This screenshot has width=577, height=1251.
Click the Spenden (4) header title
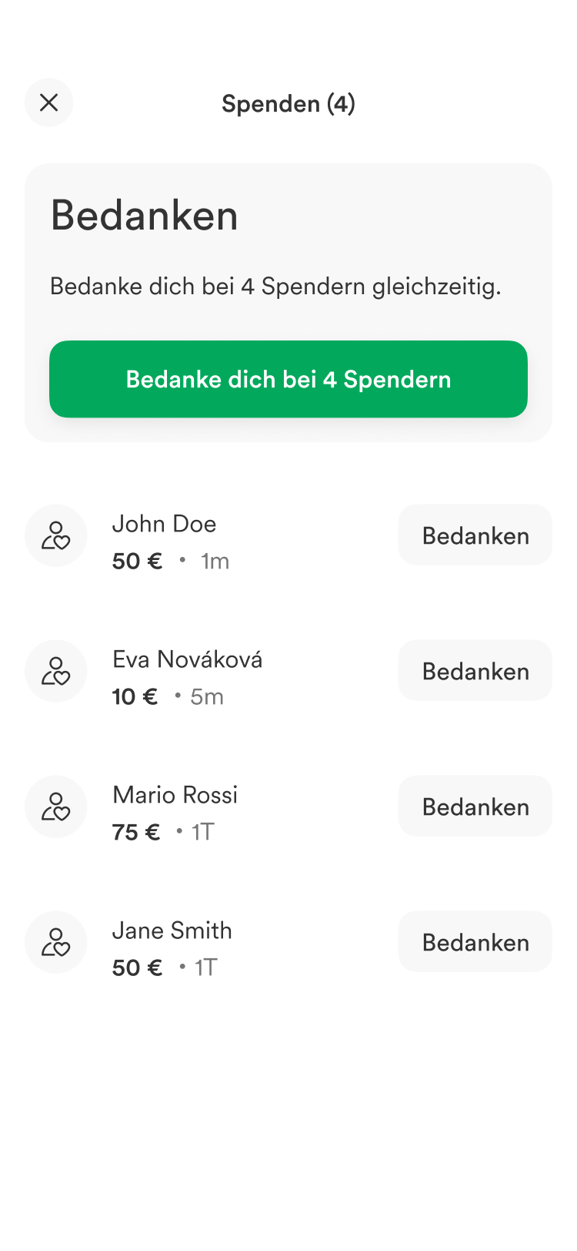coord(288,103)
